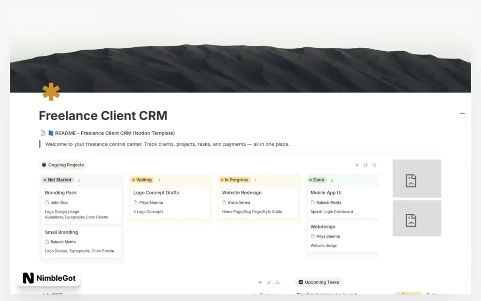Click page icon beside Priya Sharma in Logo Concept Drafts
This screenshot has width=481, height=301.
coord(136,203)
